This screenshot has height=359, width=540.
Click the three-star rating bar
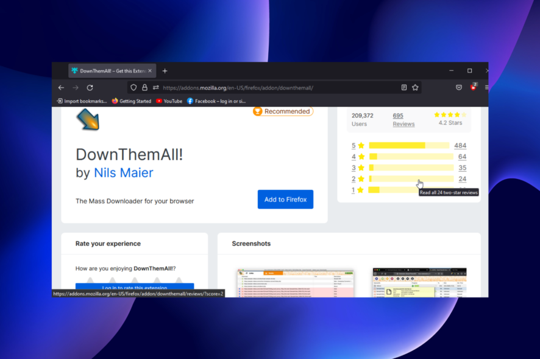point(411,168)
